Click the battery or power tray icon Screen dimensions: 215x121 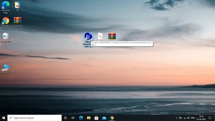click(x=181, y=118)
